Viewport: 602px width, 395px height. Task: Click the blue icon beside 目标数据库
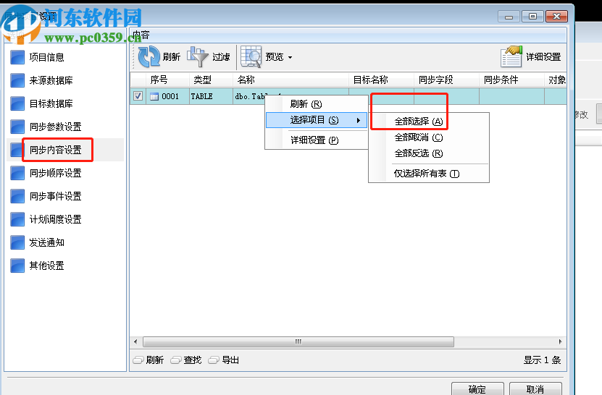click(17, 103)
